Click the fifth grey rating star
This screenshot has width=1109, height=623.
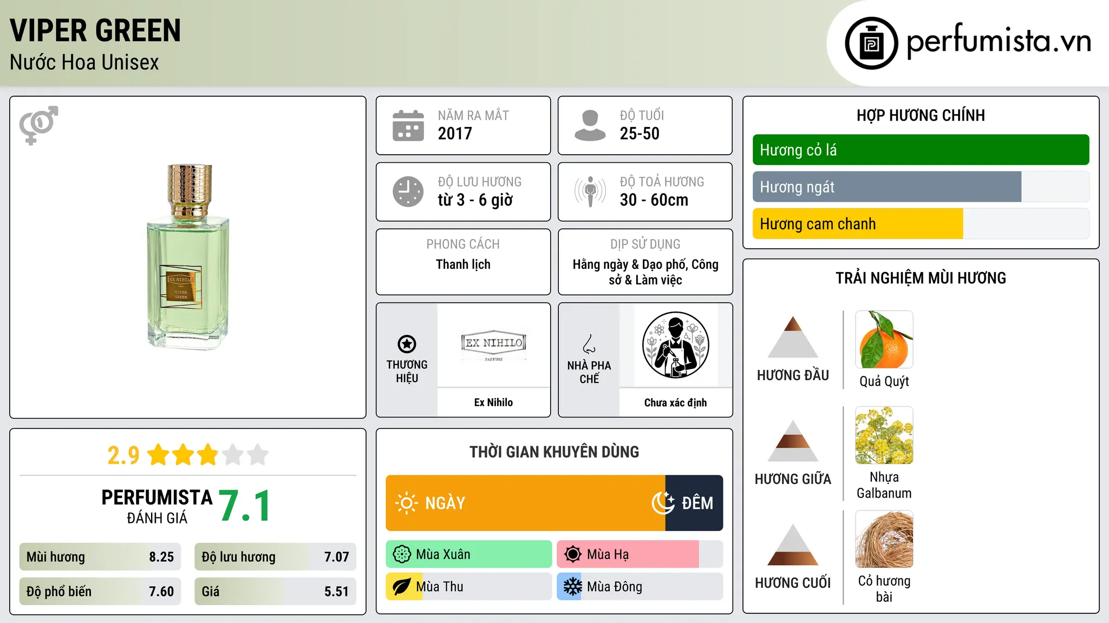[x=258, y=455]
